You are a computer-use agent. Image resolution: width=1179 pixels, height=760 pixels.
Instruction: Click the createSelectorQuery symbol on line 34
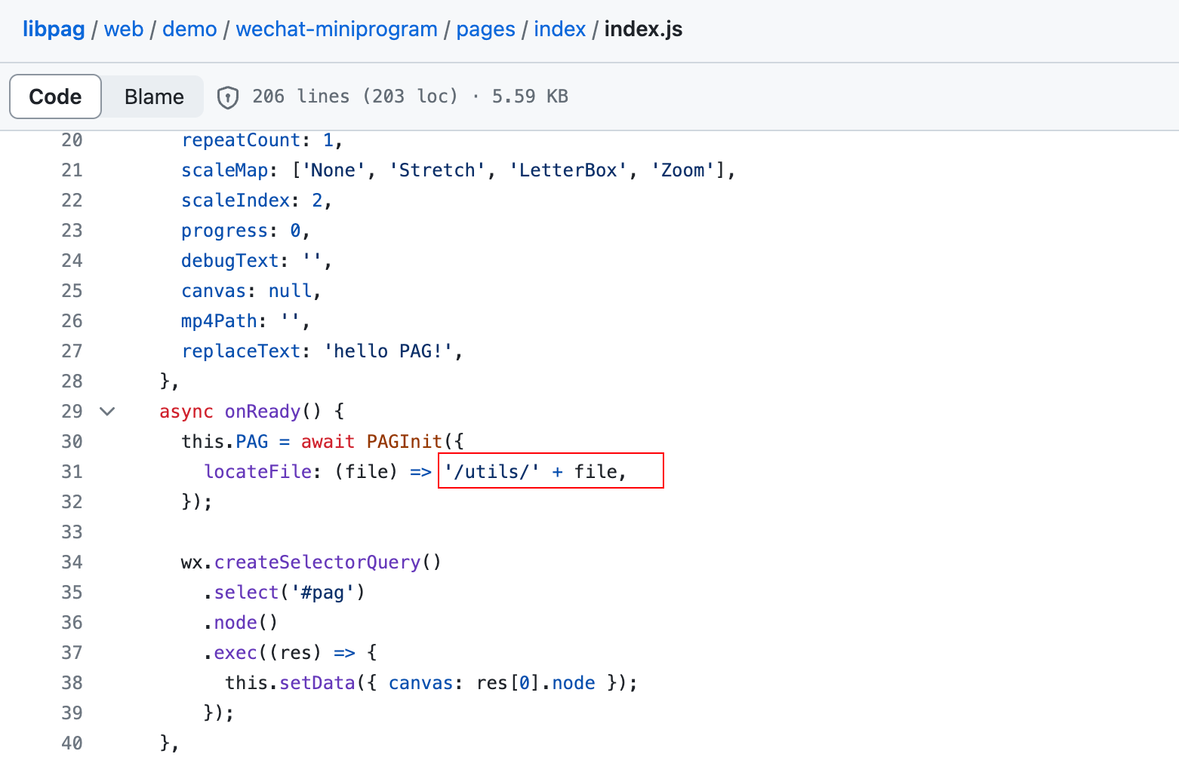317,562
